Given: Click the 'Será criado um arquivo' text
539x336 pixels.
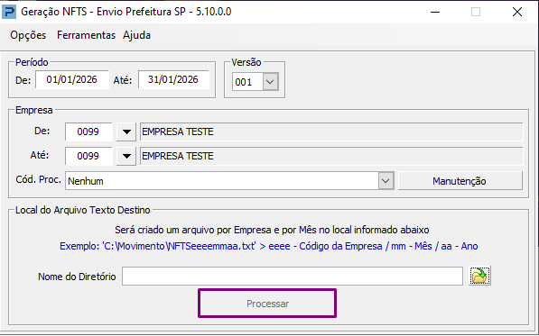Looking at the screenshot, I should pos(272,230).
